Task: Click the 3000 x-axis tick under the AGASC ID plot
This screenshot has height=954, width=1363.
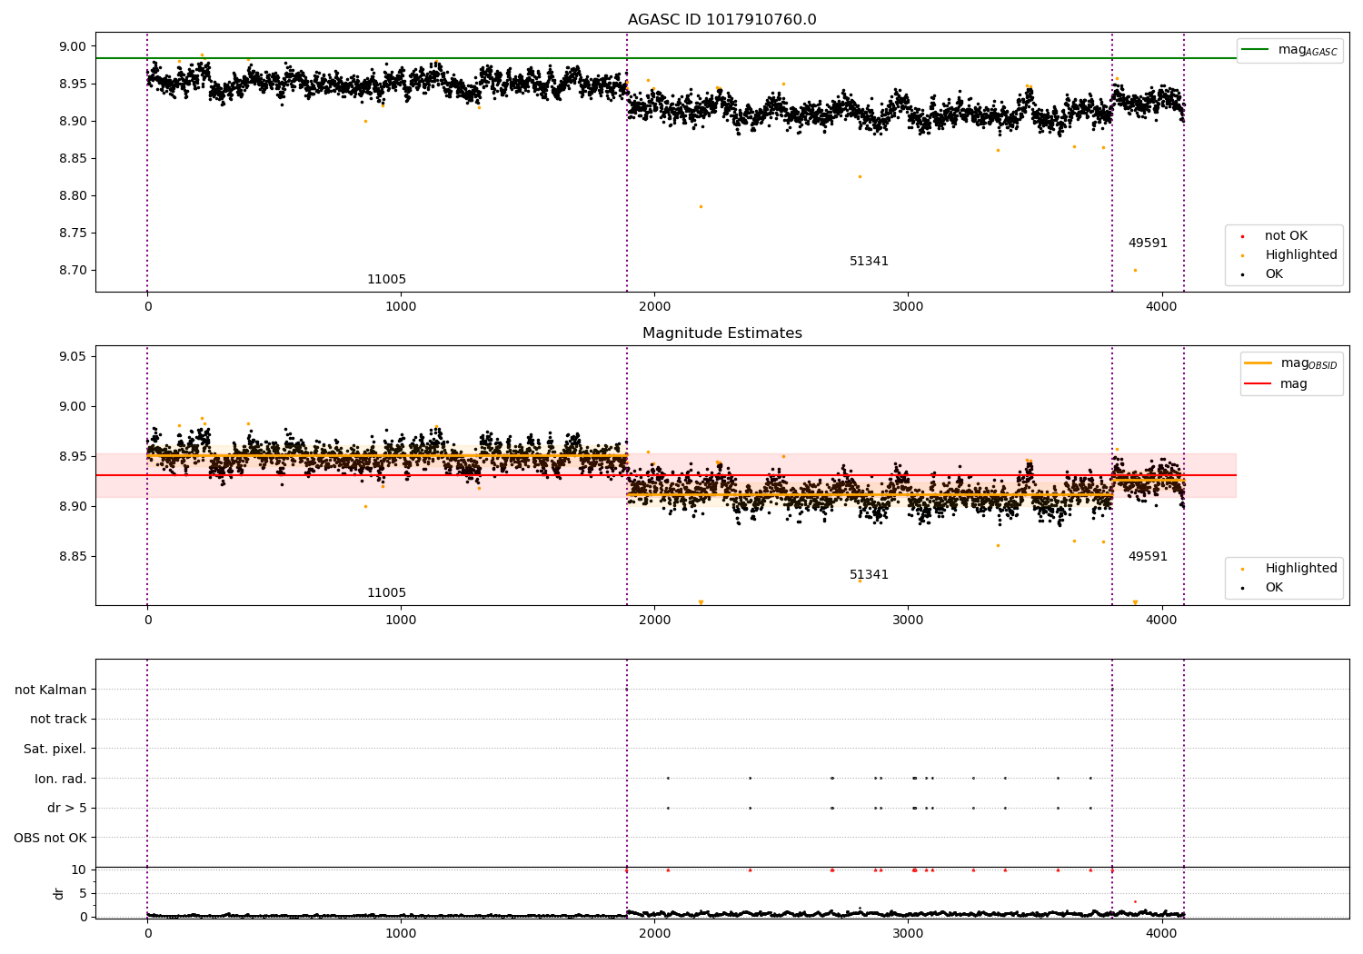Action: (x=908, y=307)
